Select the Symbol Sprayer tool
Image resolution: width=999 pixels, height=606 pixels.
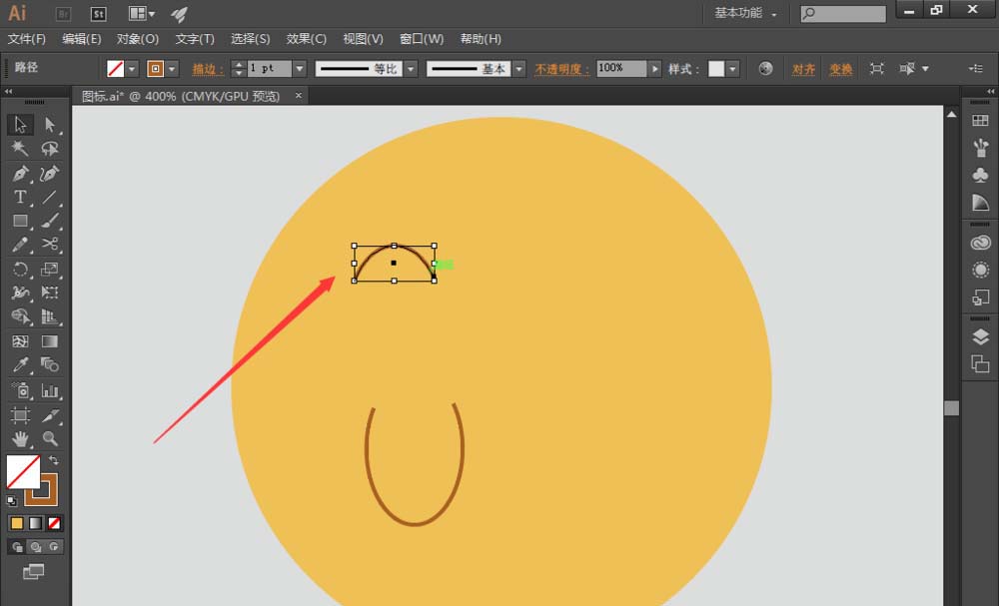(x=20, y=390)
